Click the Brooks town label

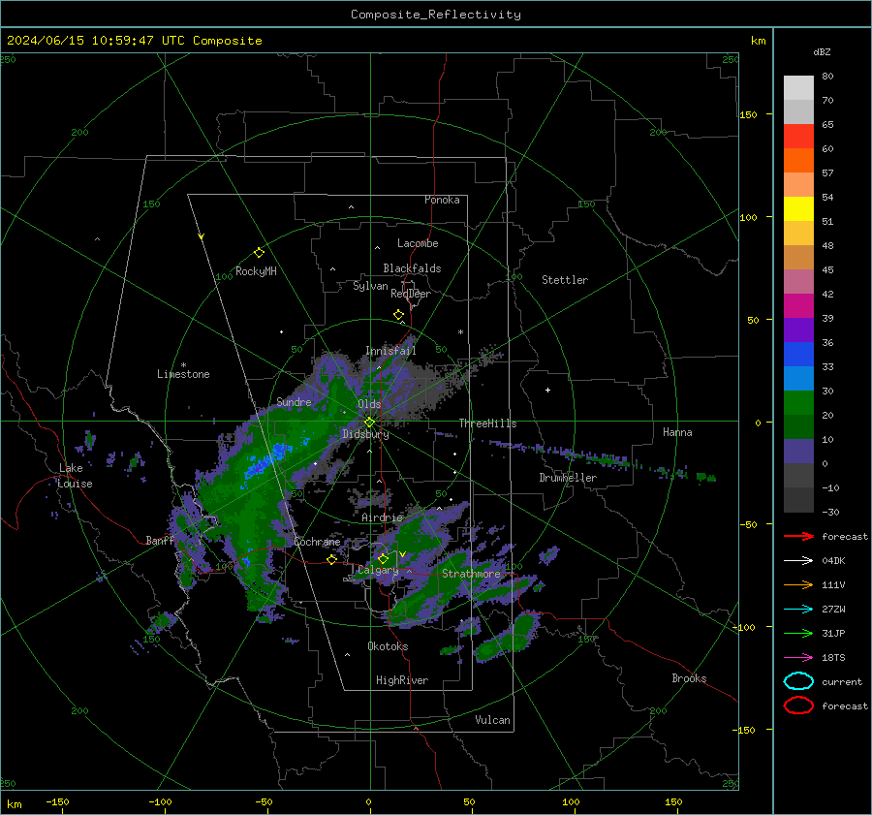point(689,678)
